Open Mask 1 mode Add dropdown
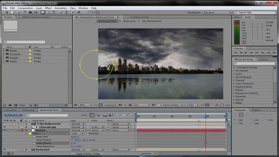The image size is (279, 157). (x=78, y=133)
